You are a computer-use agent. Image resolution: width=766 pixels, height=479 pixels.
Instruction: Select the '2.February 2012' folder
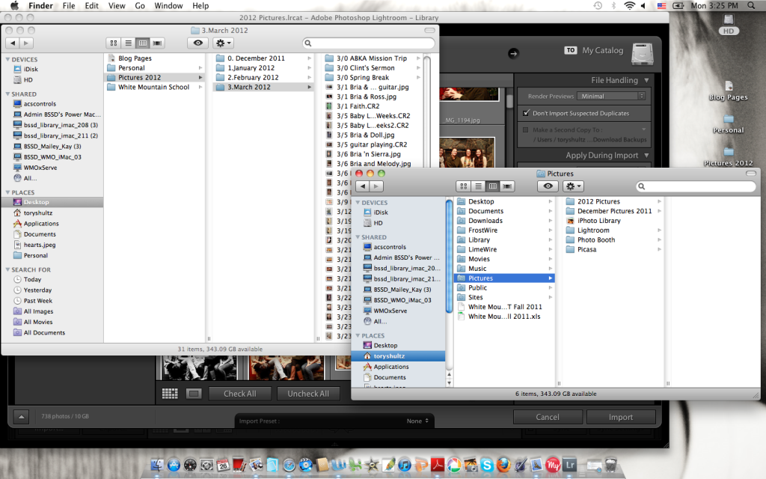263,77
